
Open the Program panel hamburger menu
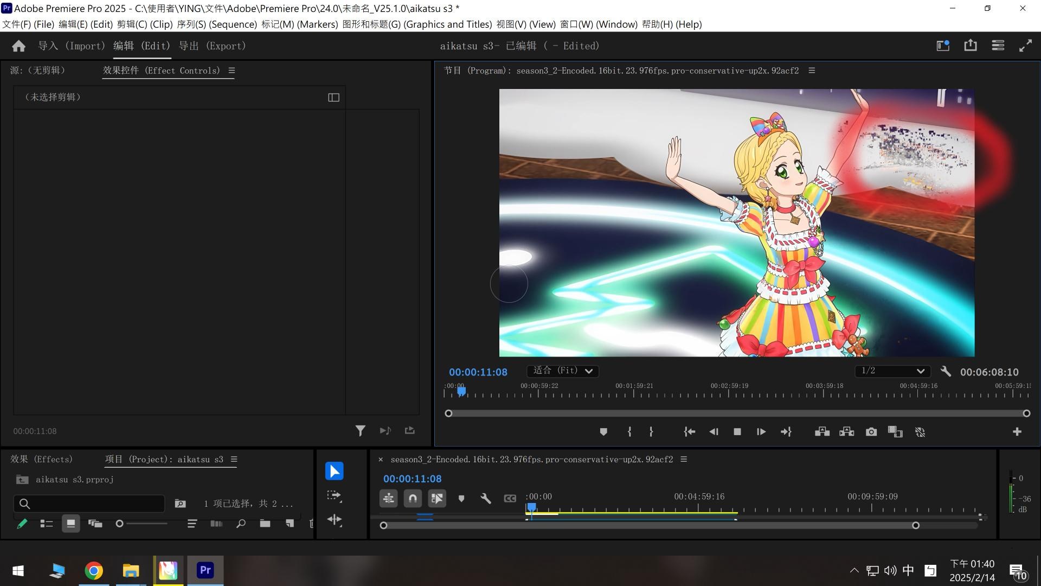click(x=812, y=71)
